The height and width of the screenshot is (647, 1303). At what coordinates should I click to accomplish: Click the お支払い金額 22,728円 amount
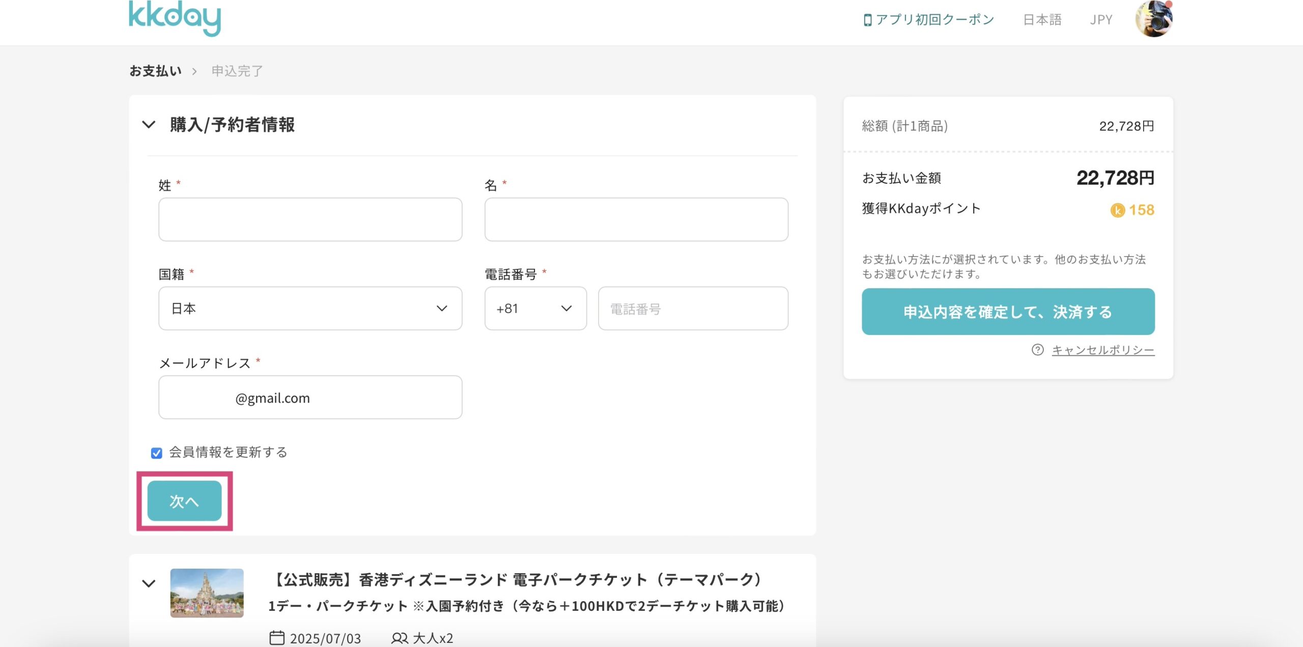click(1115, 178)
